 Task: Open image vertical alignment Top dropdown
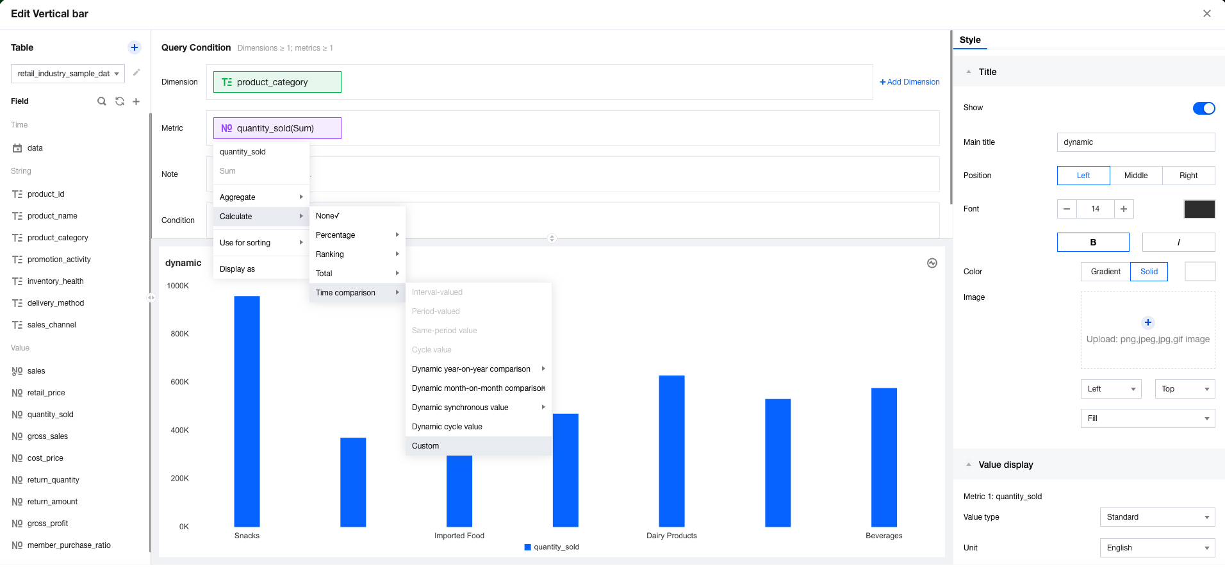(1185, 389)
